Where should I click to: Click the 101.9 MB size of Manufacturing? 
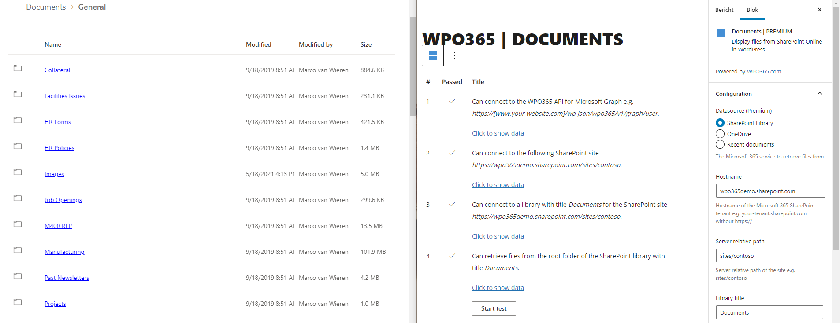pos(373,252)
